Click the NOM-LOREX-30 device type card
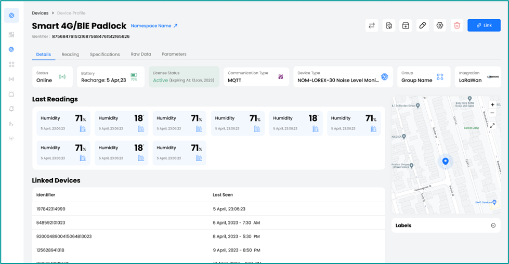The height and width of the screenshot is (264, 509). click(343, 77)
